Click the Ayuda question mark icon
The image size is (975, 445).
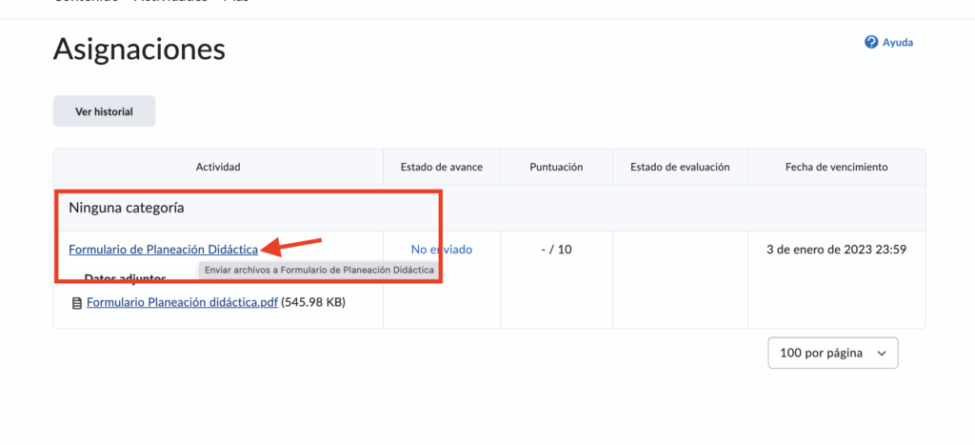(x=870, y=43)
